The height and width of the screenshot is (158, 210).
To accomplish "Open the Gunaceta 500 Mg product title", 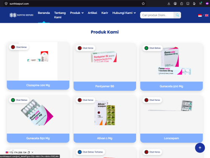I will (x=171, y=86).
